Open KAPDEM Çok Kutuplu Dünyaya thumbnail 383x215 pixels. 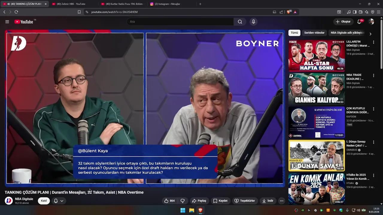click(317, 122)
